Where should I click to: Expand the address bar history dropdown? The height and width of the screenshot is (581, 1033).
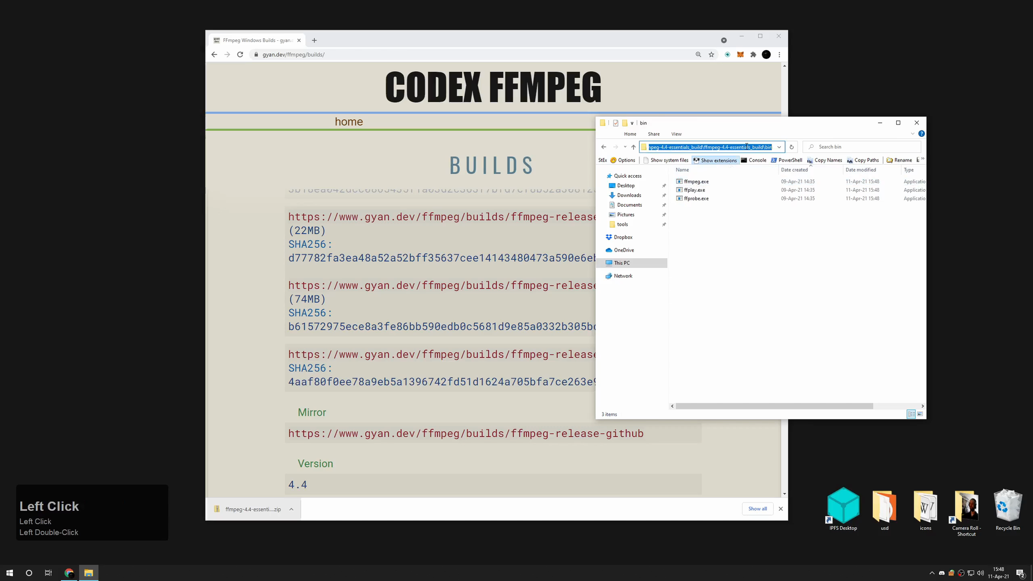(779, 147)
